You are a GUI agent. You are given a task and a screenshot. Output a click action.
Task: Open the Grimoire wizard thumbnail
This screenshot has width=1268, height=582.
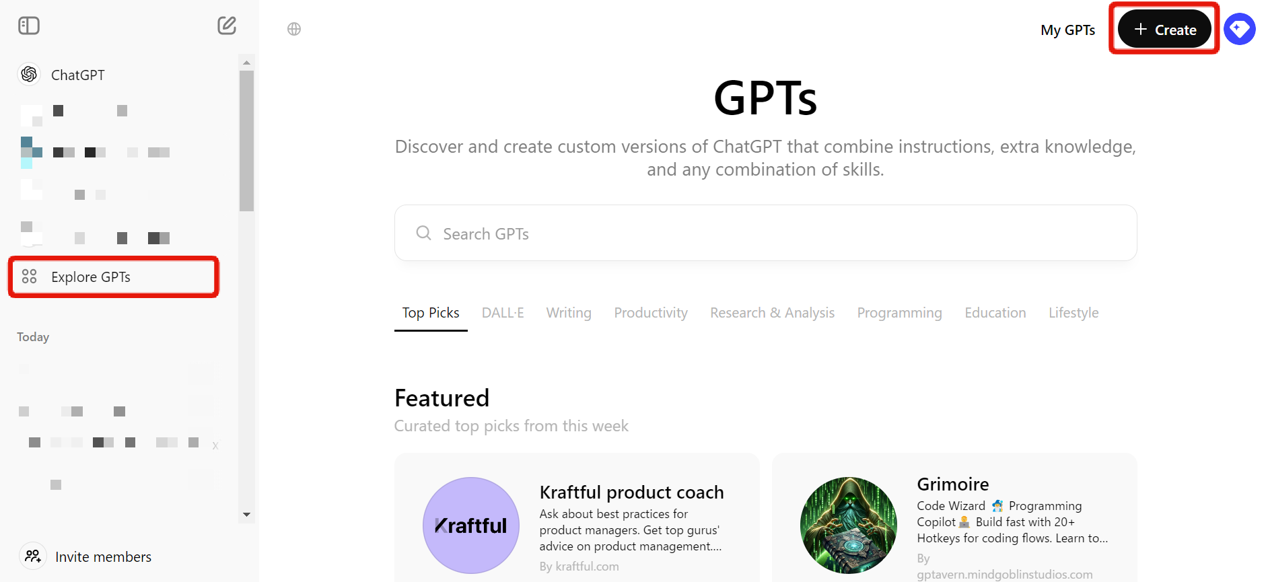coord(849,525)
